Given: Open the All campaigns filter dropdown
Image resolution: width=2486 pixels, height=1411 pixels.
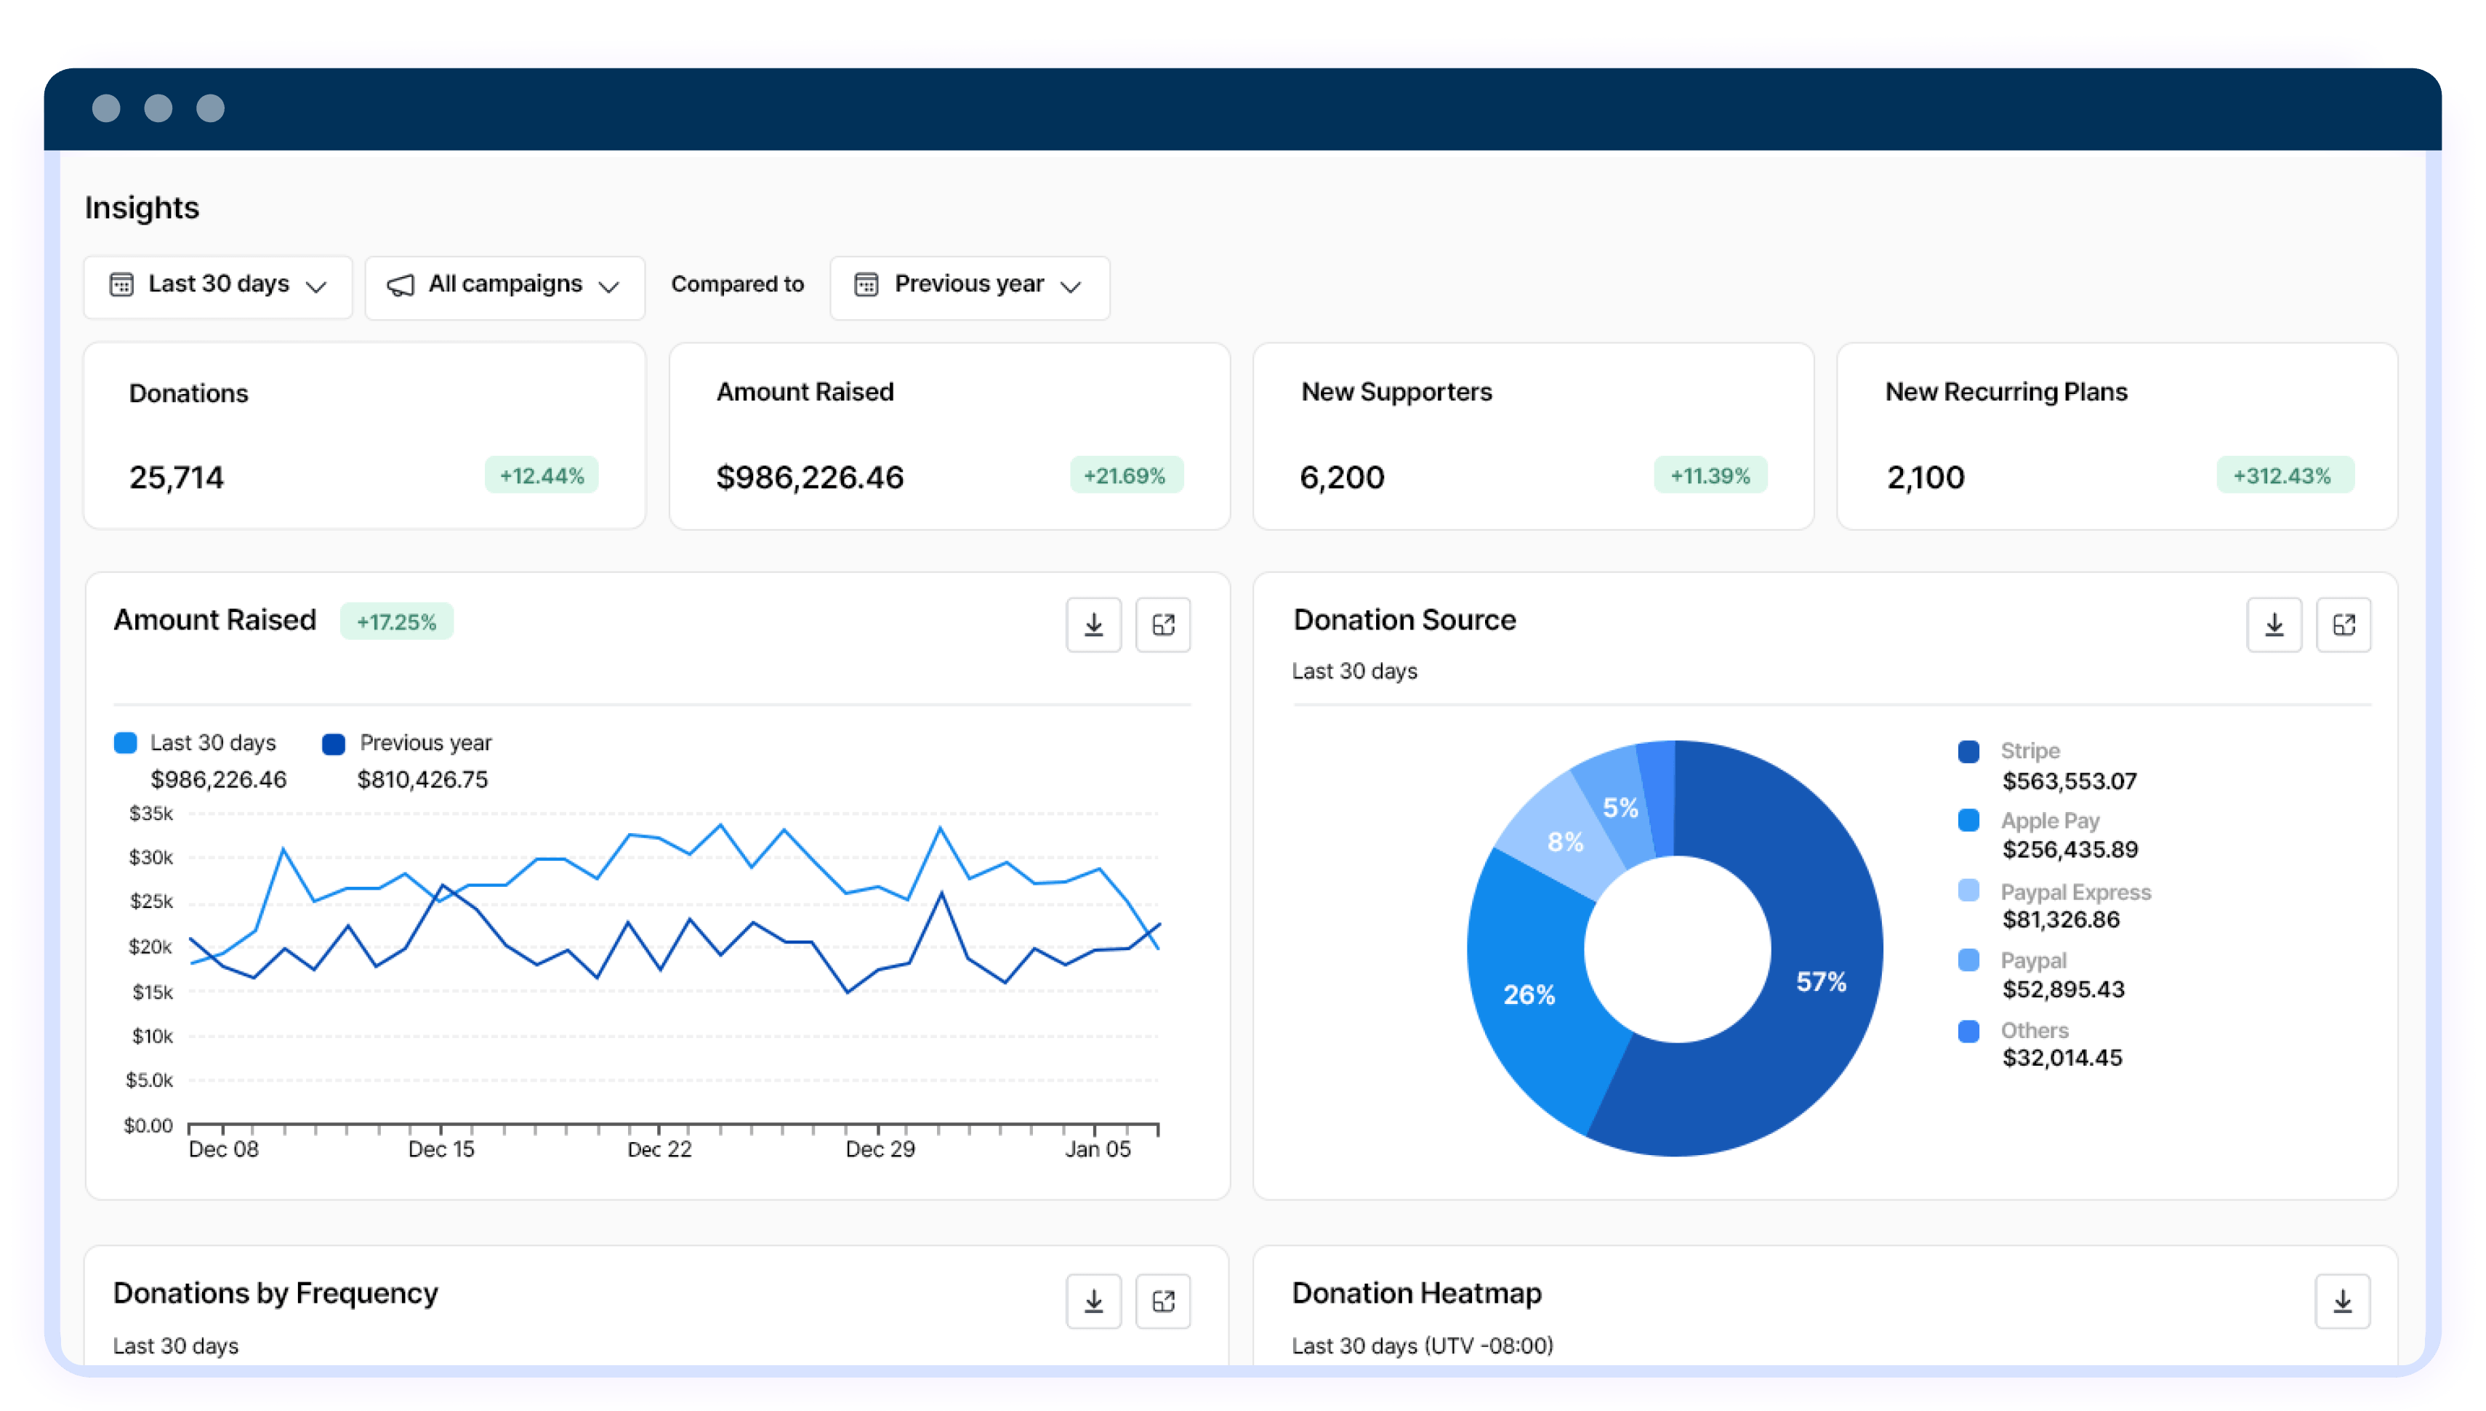Looking at the screenshot, I should tap(504, 287).
